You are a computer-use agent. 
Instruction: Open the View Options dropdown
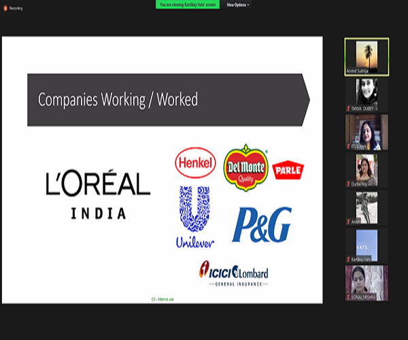[237, 5]
